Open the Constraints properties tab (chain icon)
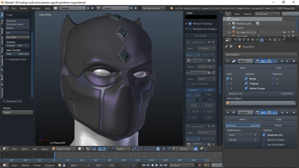The image size is (299, 168). 257,40
